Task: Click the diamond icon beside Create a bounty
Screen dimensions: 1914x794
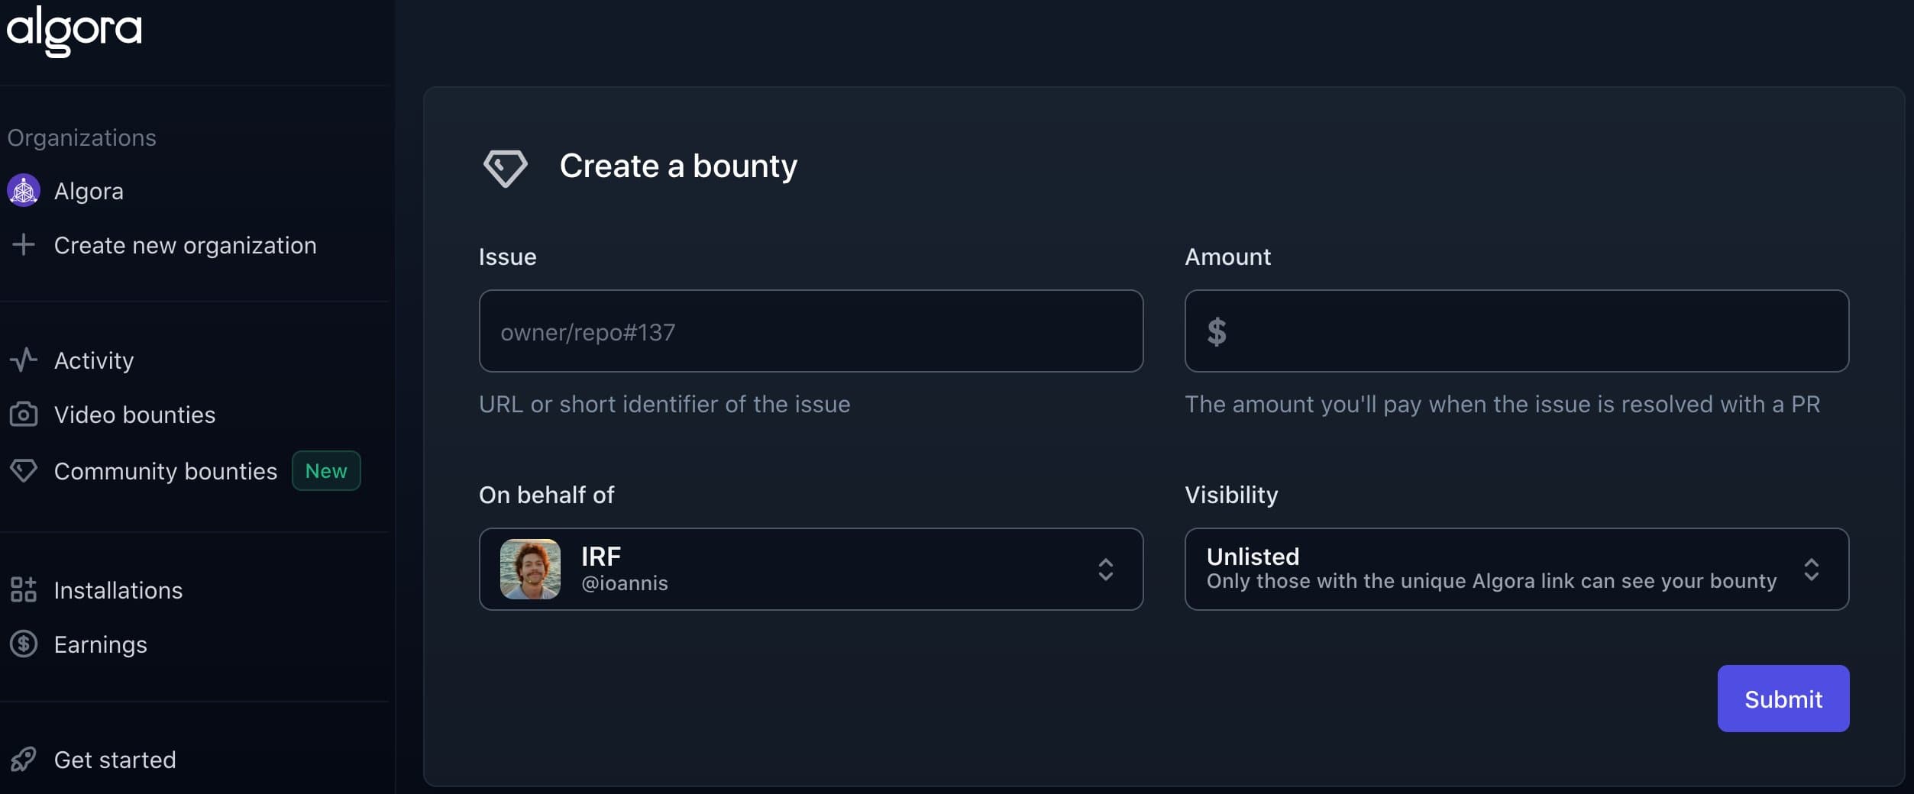Action: point(505,167)
